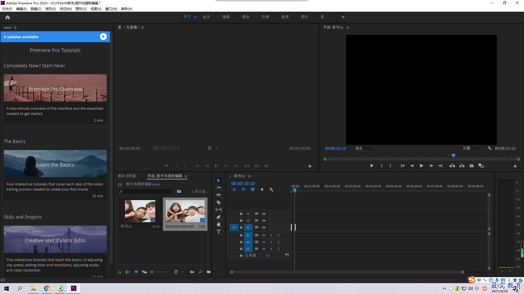Switch to 媒体浏览器 tab

pos(127,176)
